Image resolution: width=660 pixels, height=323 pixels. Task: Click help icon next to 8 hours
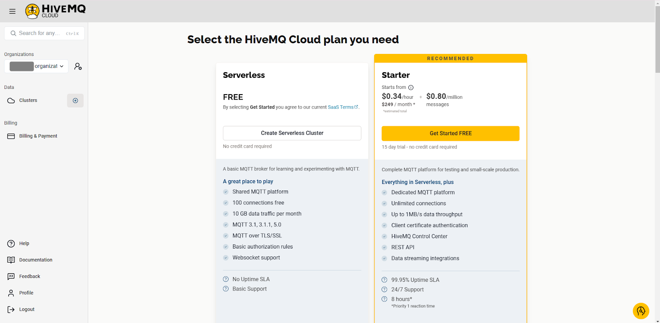point(384,299)
